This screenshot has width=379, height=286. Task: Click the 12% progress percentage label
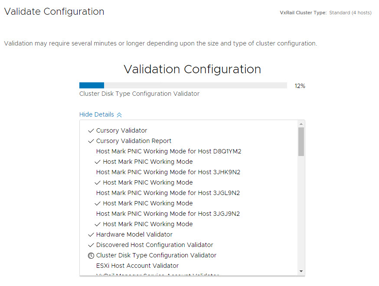[x=300, y=86]
